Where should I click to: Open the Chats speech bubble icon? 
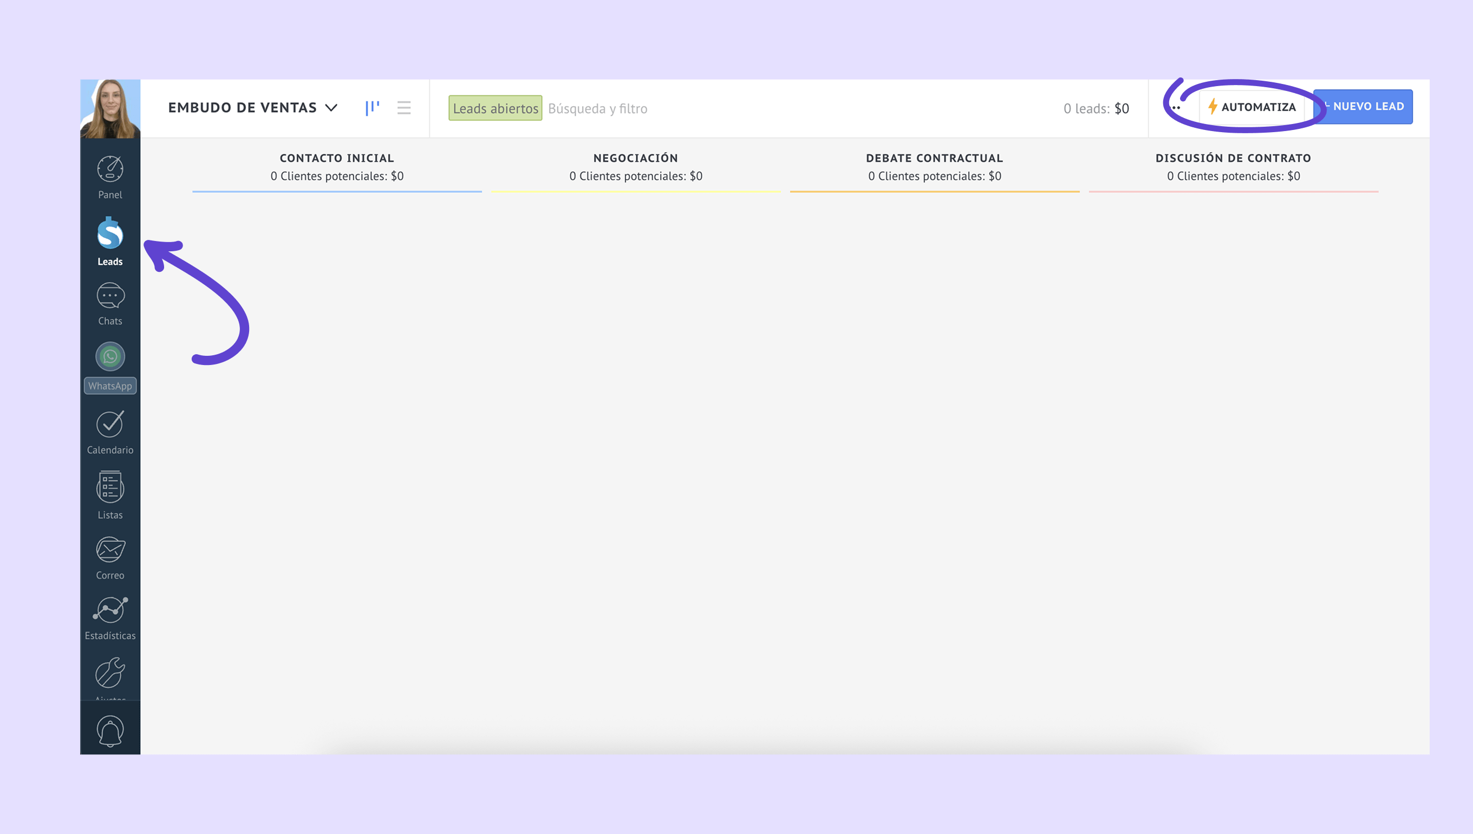(110, 296)
